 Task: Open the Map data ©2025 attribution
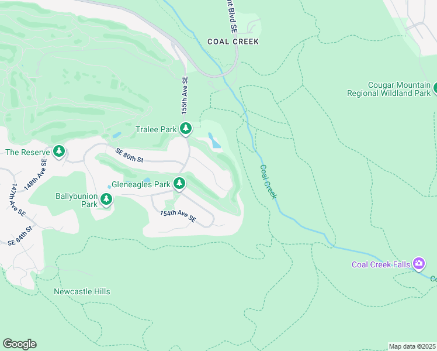[412, 346]
